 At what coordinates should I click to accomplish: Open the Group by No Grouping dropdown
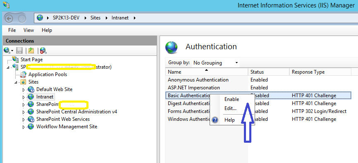[x=215, y=62]
